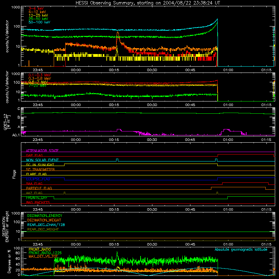Viewport: 279px width, 279px height.
Task: Select the ATTENUATOR_STATE flag label
Action: click(x=42, y=151)
